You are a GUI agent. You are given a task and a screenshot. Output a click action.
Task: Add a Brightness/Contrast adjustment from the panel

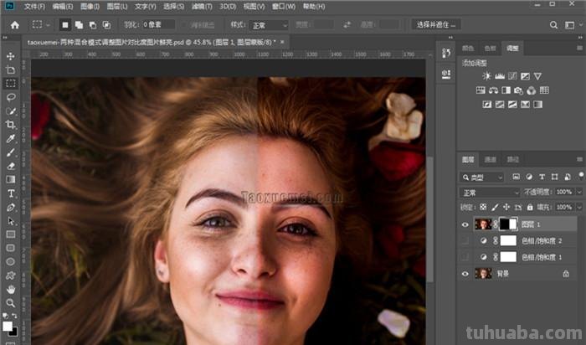coord(488,76)
